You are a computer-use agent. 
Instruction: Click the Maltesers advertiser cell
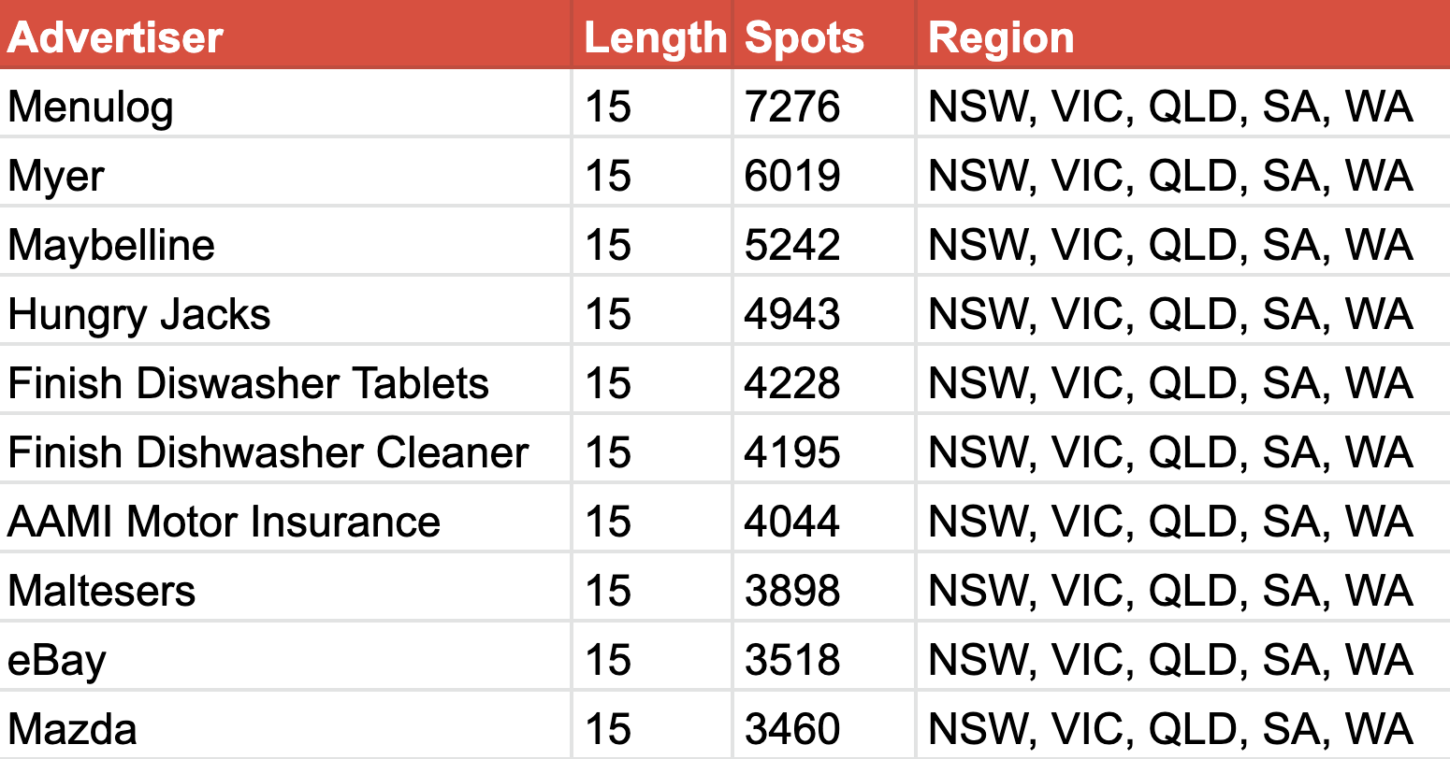285,588
